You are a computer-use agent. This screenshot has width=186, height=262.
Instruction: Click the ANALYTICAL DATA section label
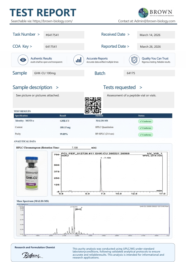[x=25, y=141]
